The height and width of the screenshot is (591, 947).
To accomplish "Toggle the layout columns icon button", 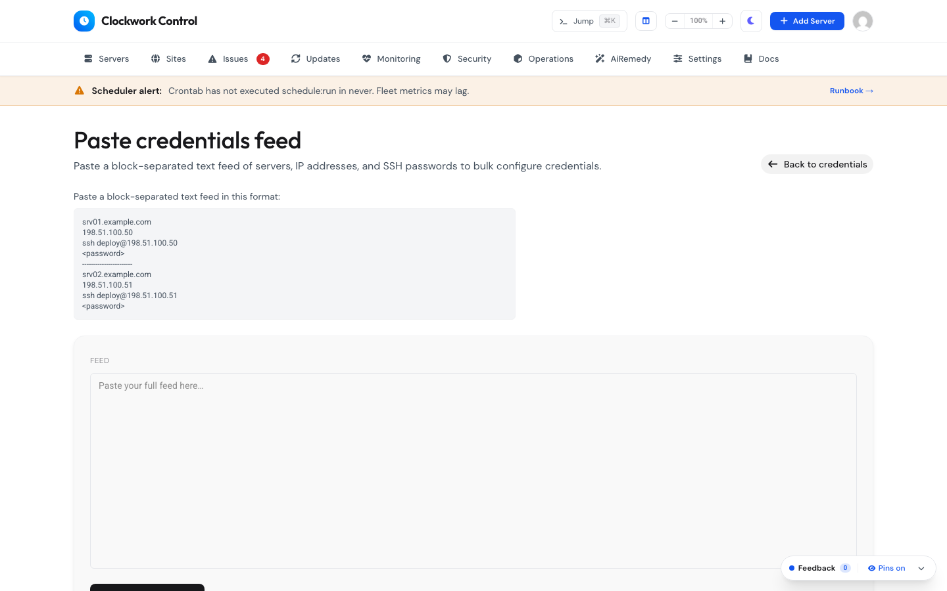I will click(646, 21).
